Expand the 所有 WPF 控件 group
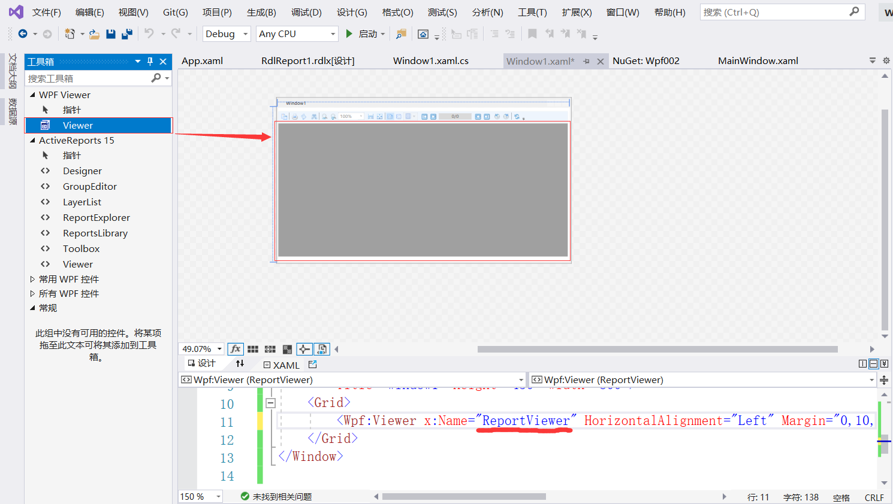This screenshot has width=893, height=504. point(32,293)
